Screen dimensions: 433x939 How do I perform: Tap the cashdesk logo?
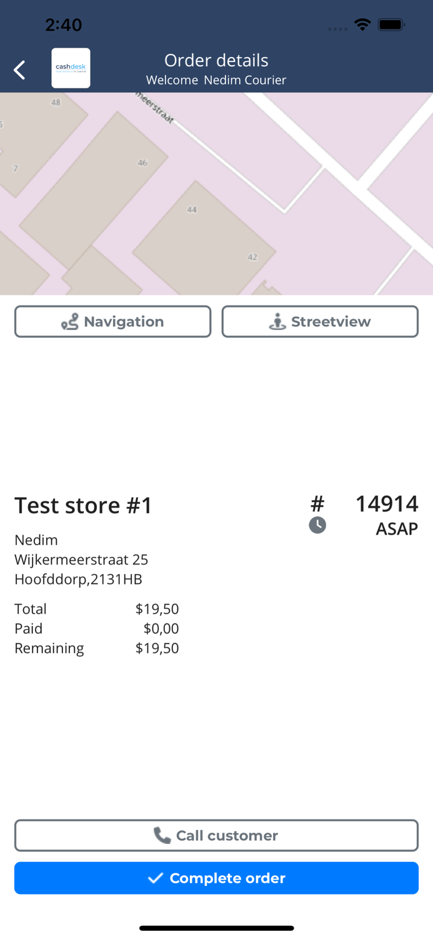[x=71, y=68]
